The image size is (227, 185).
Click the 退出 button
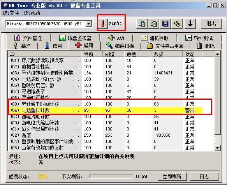tap(211, 24)
